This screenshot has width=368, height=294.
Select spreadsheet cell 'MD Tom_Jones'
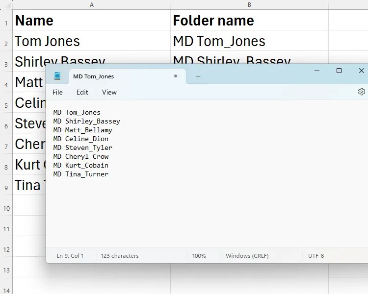click(x=249, y=41)
